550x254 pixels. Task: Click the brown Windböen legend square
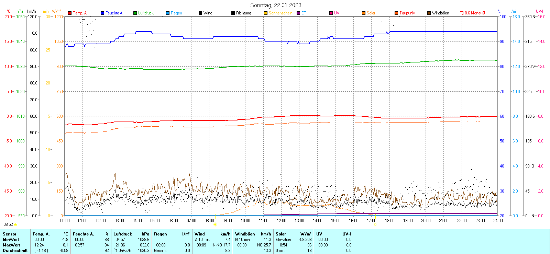pos(429,13)
